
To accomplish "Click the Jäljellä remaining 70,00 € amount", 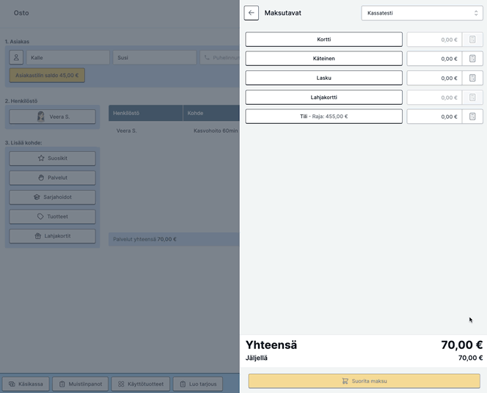I will 471,358.
